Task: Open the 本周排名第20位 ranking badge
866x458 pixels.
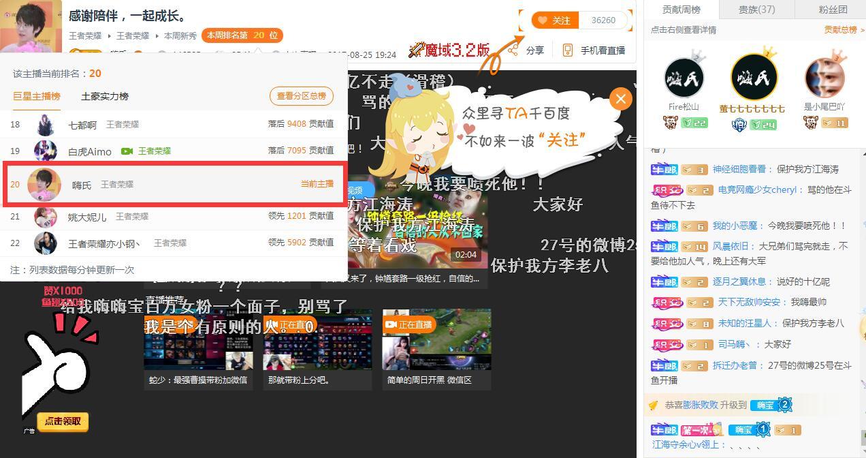Action: click(242, 35)
